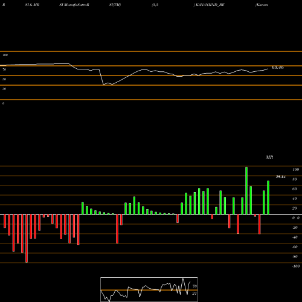This screenshot has height=302, width=302.
Task: Click the RSI axis label 30
Action: pyautogui.click(x=4, y=89)
